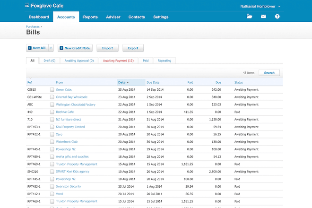Viewport: 312px width, 208px height.
Task: Open the Dashboard menu
Action: tap(39, 17)
